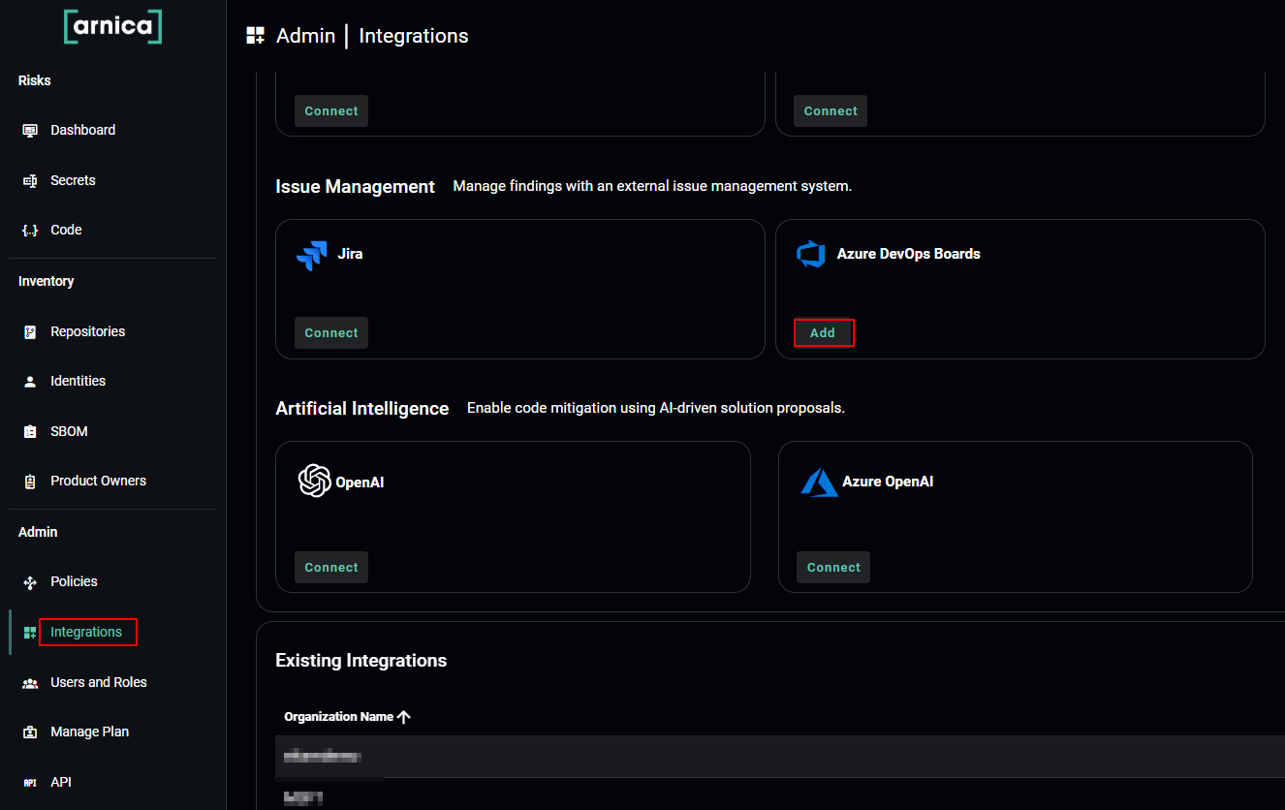Add Azure DevOps Boards integration

pyautogui.click(x=823, y=332)
